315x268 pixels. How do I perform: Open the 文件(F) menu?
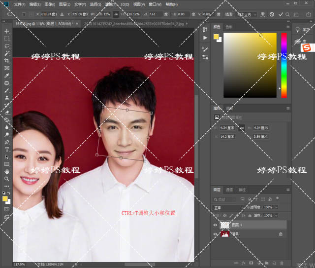coord(20,4)
